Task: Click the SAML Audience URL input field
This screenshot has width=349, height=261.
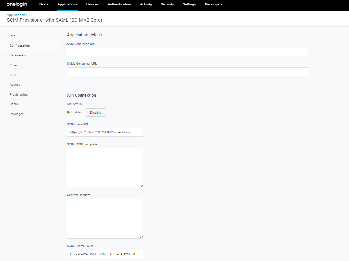Action: pyautogui.click(x=187, y=52)
